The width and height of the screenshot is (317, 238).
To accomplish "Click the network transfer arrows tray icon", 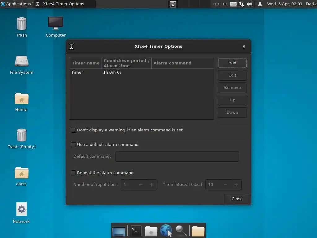I will coord(241,4).
